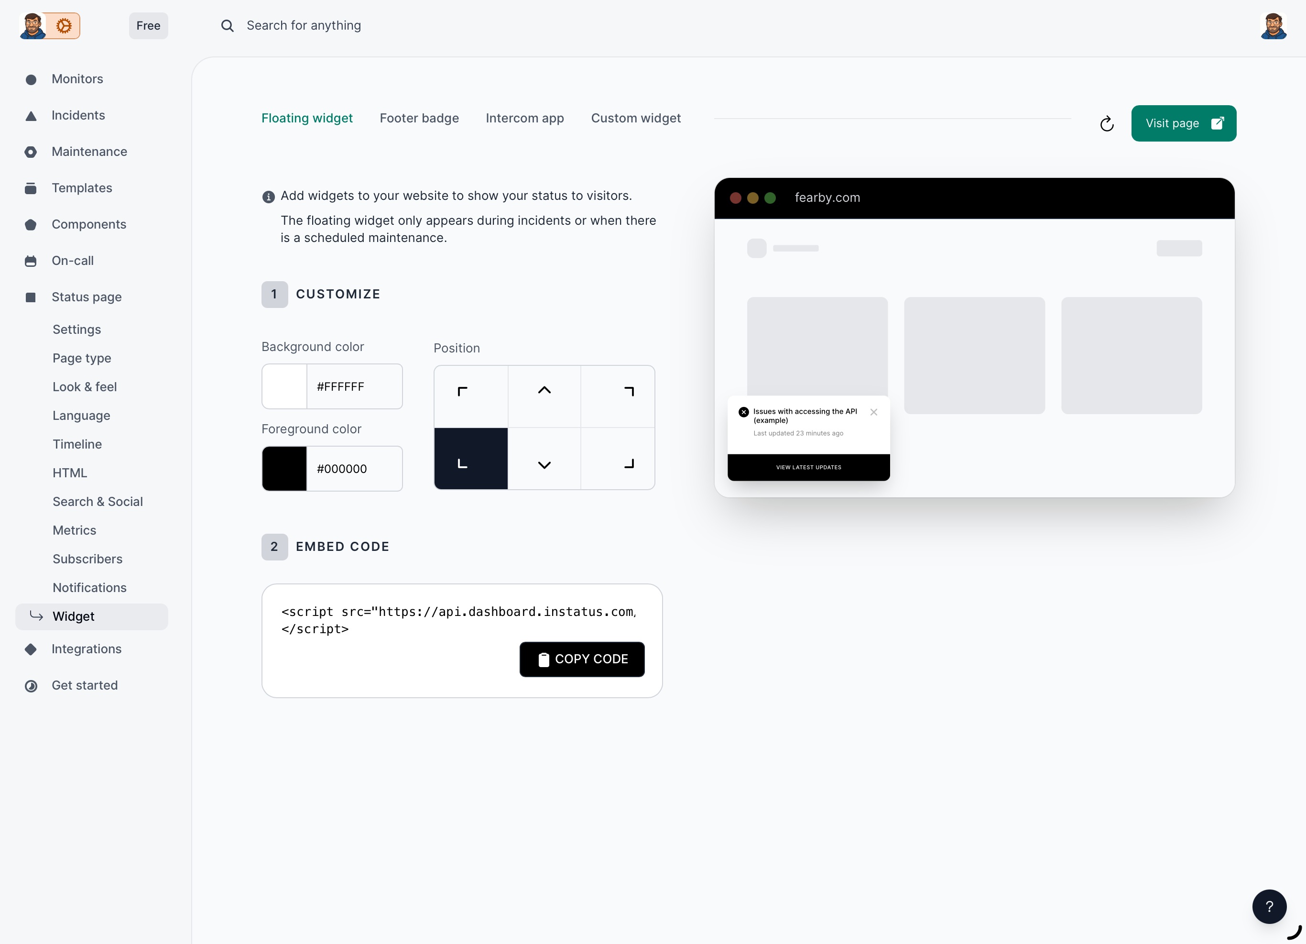The image size is (1306, 944).
Task: Select the bottom left position option
Action: [471, 459]
